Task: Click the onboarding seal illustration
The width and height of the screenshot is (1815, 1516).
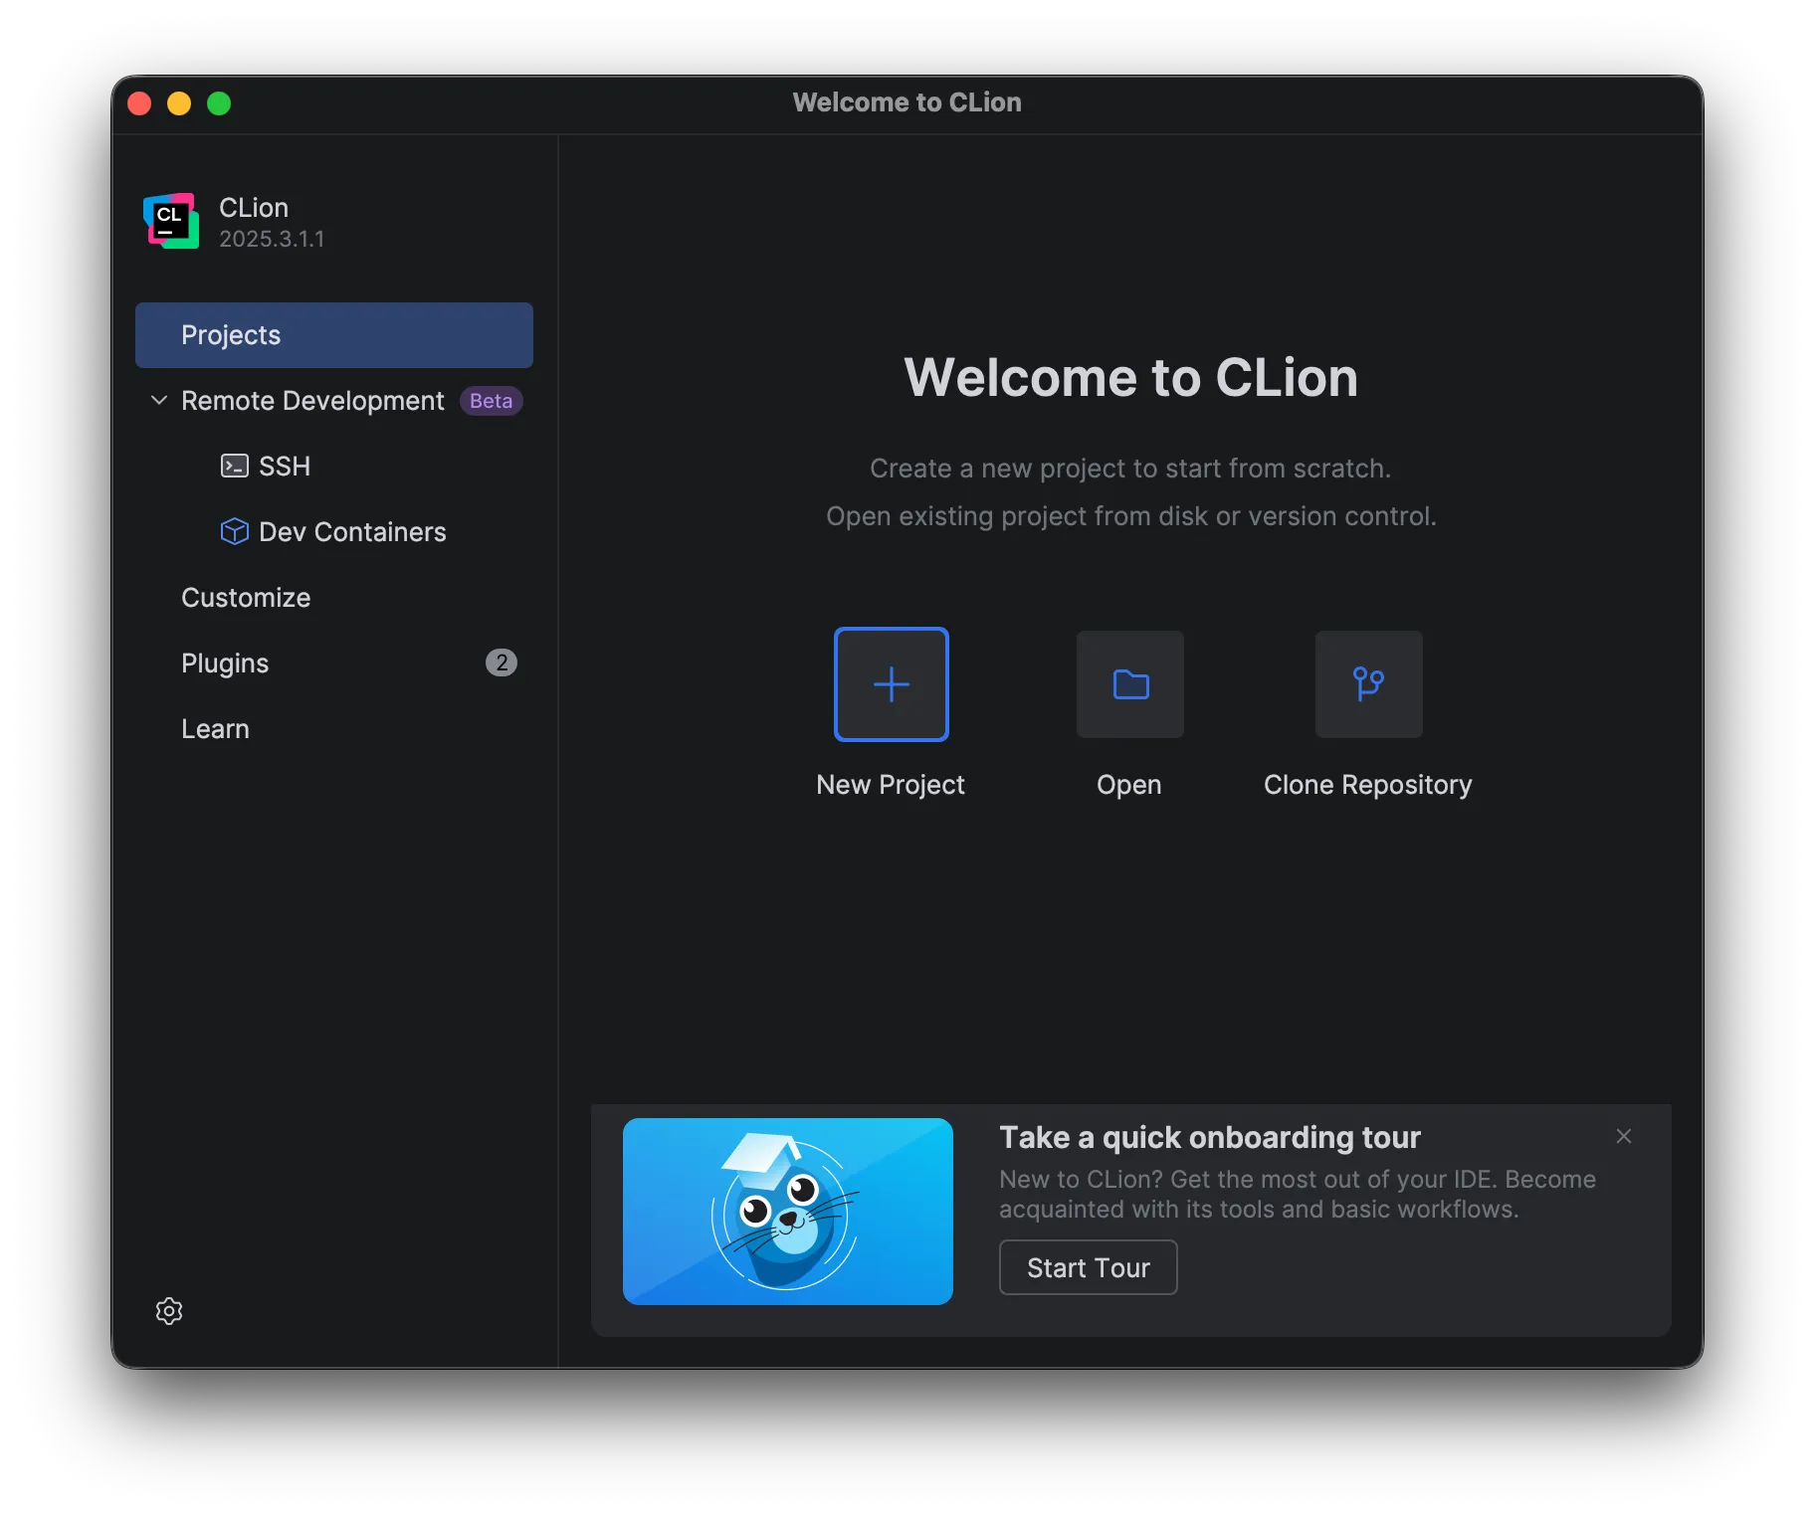Action: pyautogui.click(x=786, y=1212)
